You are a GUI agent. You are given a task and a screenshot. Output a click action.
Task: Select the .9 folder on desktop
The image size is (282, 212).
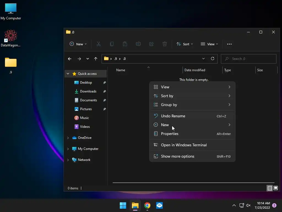tap(11, 66)
